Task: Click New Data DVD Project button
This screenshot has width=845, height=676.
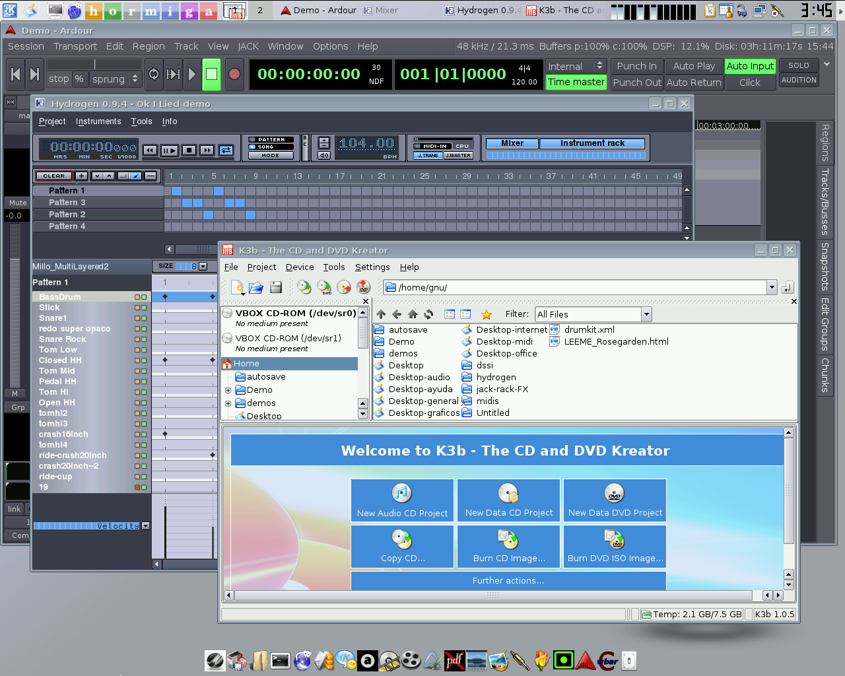Action: 615,500
